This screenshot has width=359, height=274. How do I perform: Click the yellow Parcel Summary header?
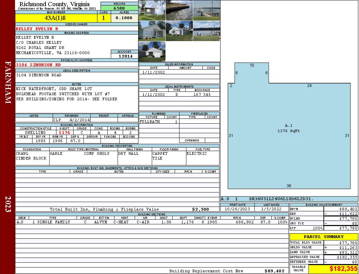tap(323, 237)
